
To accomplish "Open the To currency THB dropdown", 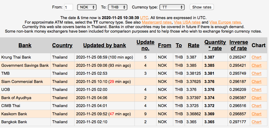I will [118, 7].
